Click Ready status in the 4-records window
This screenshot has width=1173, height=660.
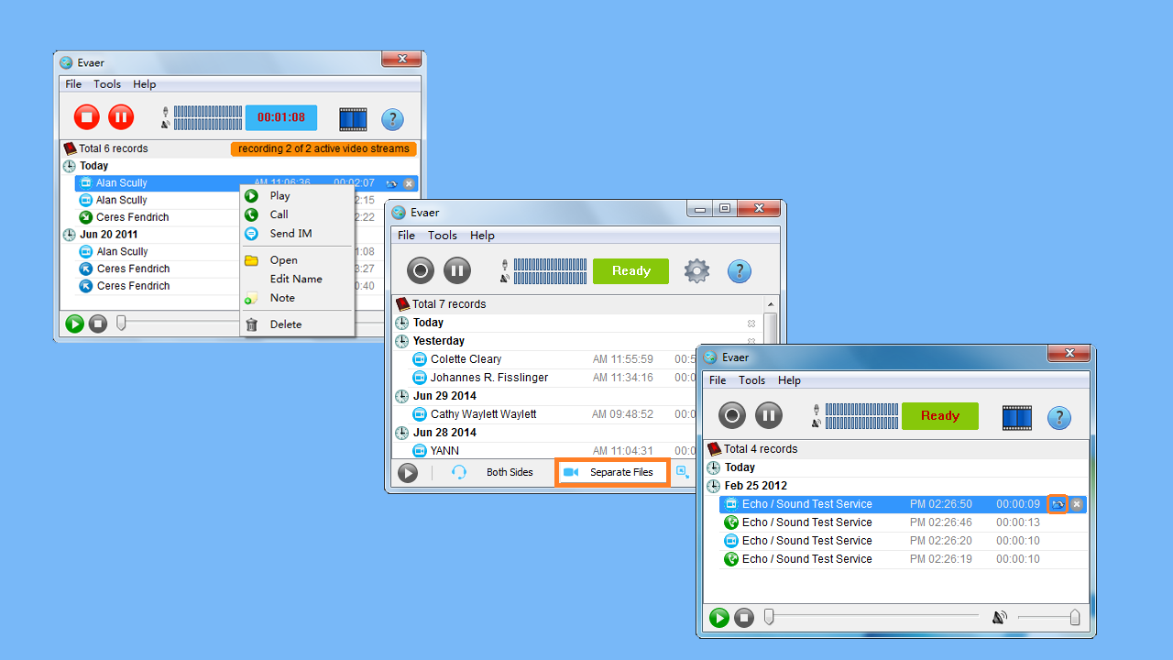point(940,416)
